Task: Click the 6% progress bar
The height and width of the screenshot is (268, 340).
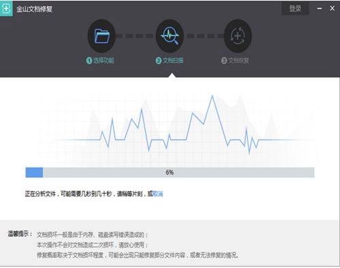Action: point(170,173)
